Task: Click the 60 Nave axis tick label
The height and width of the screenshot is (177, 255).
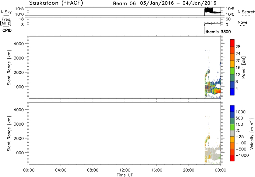Action: [228, 19]
